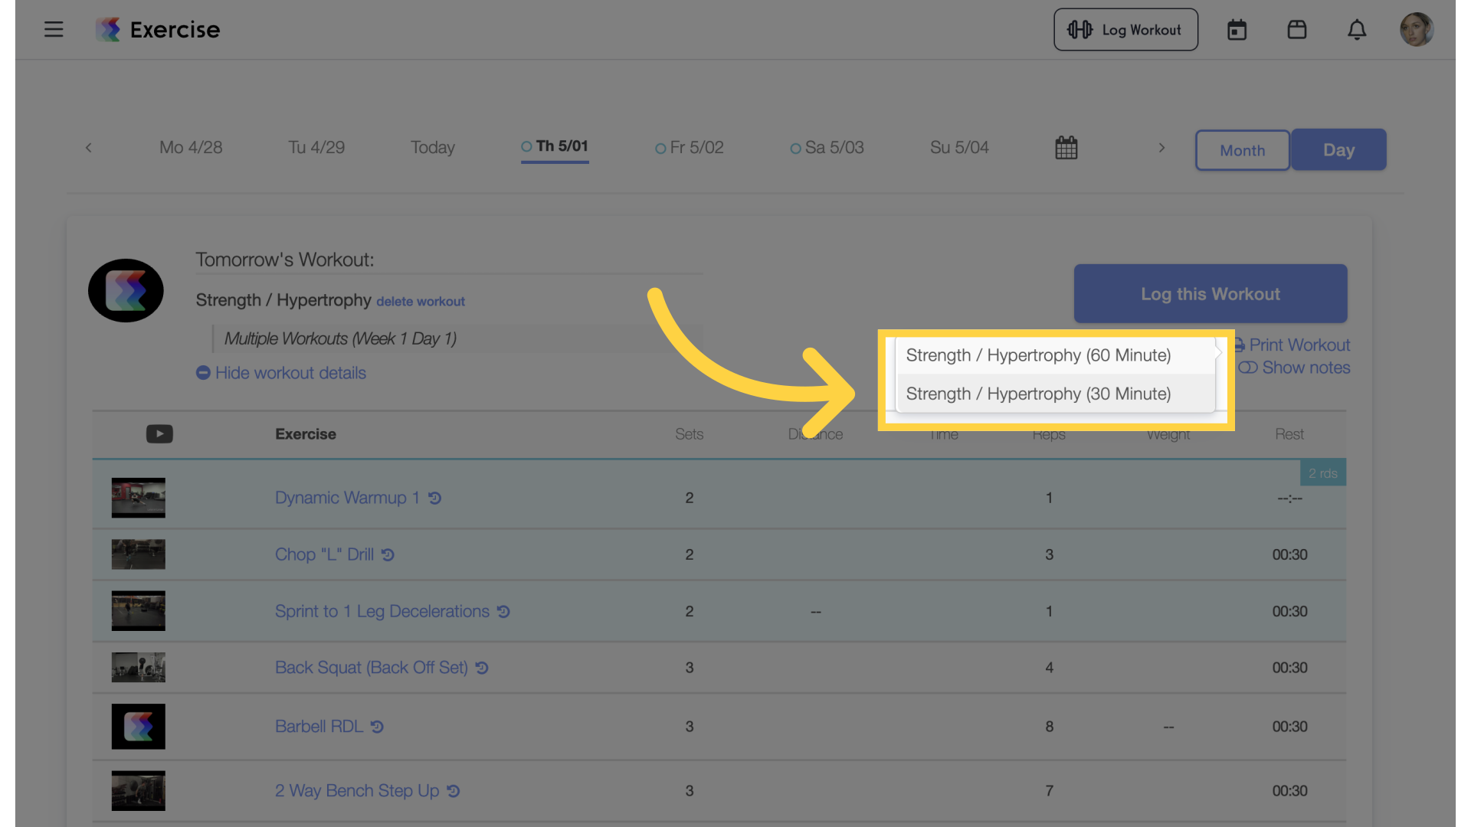Play Dynamic Warmup 1 video thumbnail
1471x827 pixels.
click(x=138, y=498)
